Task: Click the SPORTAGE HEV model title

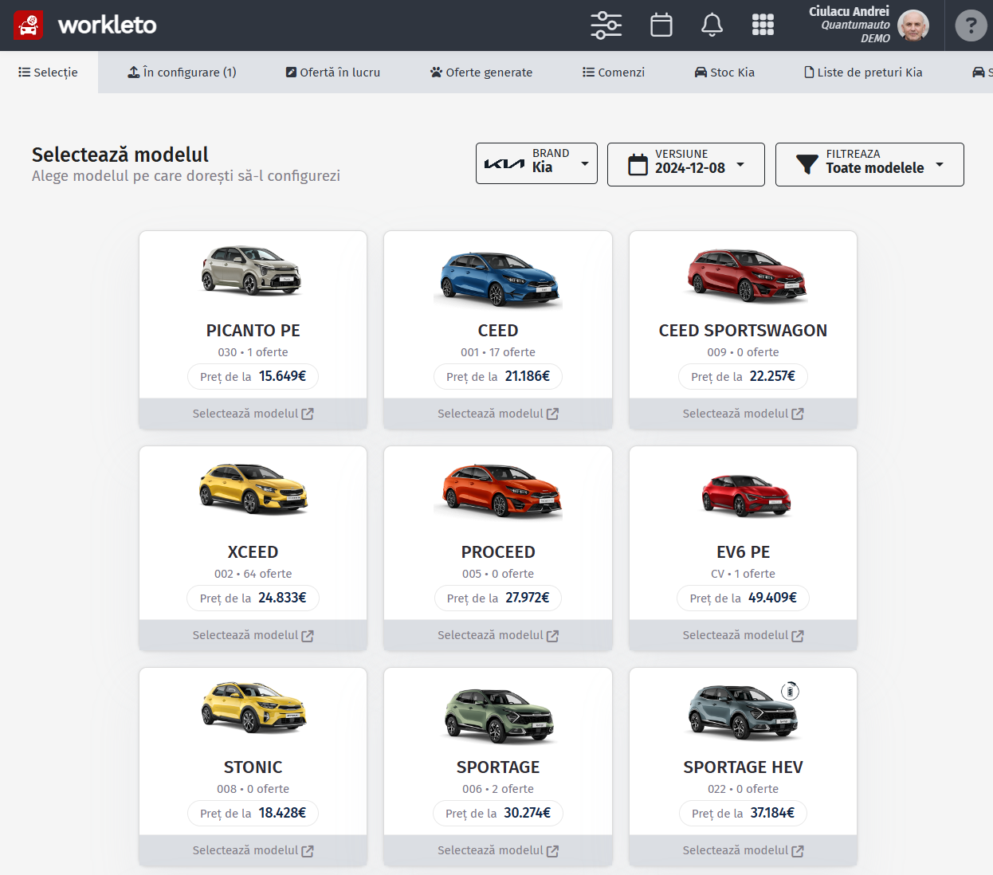Action: click(x=743, y=767)
